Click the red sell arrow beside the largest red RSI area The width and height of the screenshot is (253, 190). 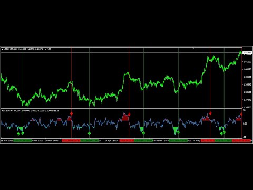click(129, 115)
